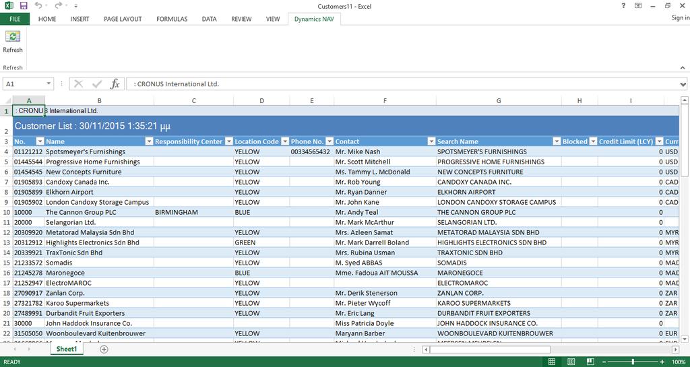The height and width of the screenshot is (367, 690).
Task: Switch to the INSERT tab
Action: coord(80,19)
